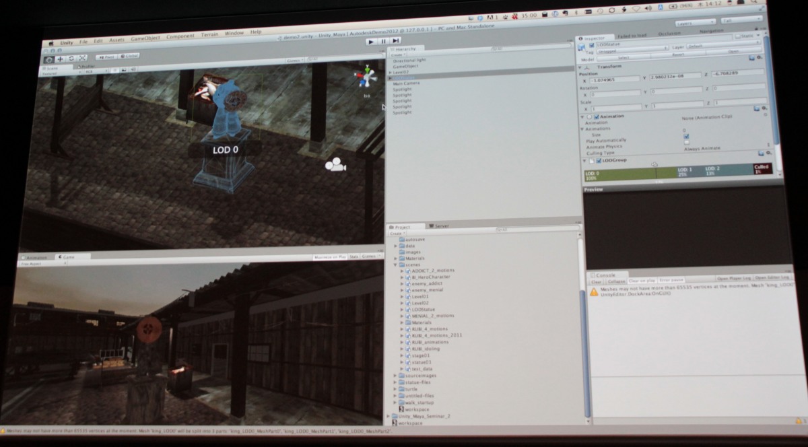Expand Level02 in Hierarchy

[x=390, y=73]
